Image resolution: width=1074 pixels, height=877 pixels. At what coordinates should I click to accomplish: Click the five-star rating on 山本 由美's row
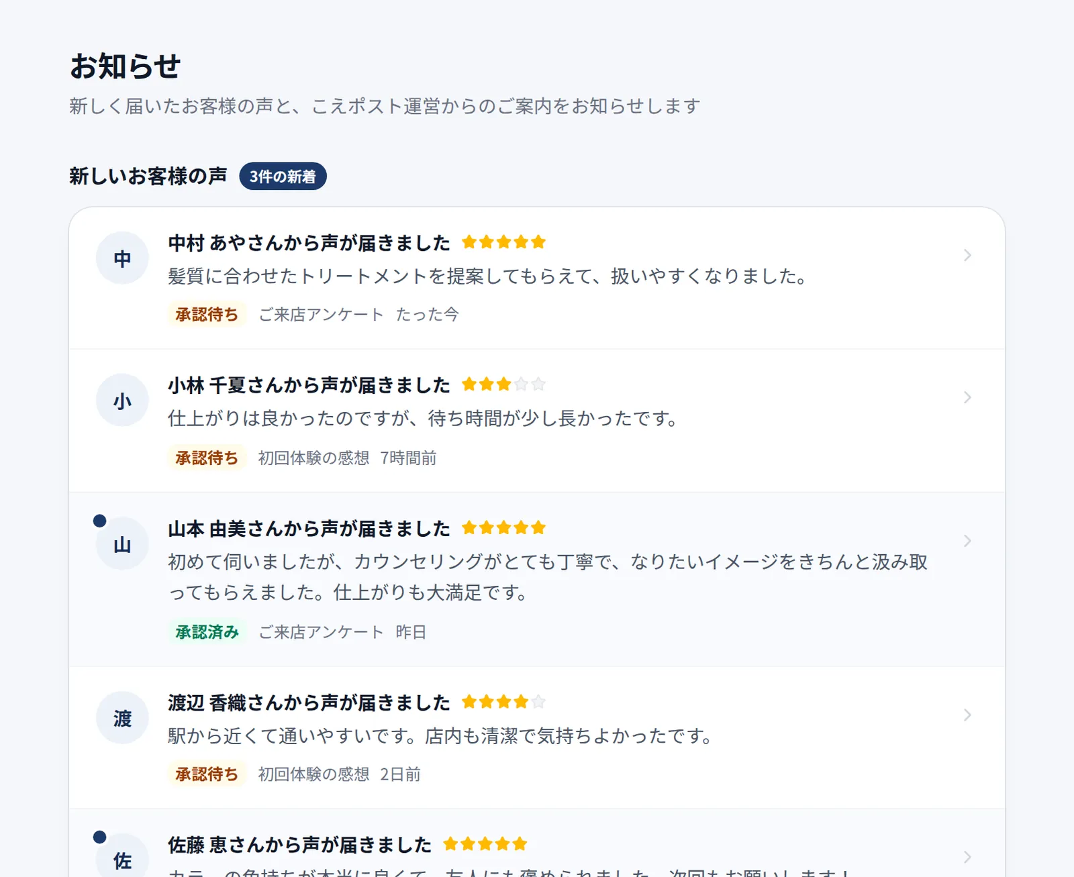click(x=504, y=528)
